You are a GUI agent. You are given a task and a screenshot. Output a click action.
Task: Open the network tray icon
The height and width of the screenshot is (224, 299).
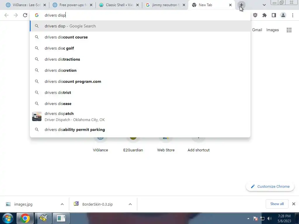pyautogui.click(x=263, y=218)
